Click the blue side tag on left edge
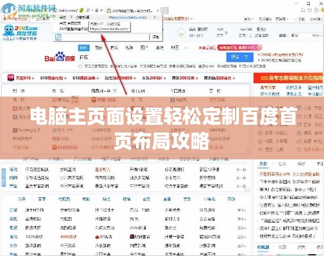This screenshot has height=256, width=324. pyautogui.click(x=4, y=178)
